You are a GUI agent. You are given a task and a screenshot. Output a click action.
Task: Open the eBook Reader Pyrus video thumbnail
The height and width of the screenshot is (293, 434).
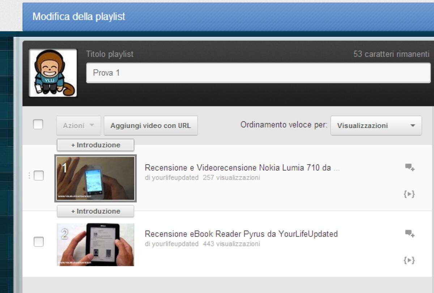coord(95,244)
